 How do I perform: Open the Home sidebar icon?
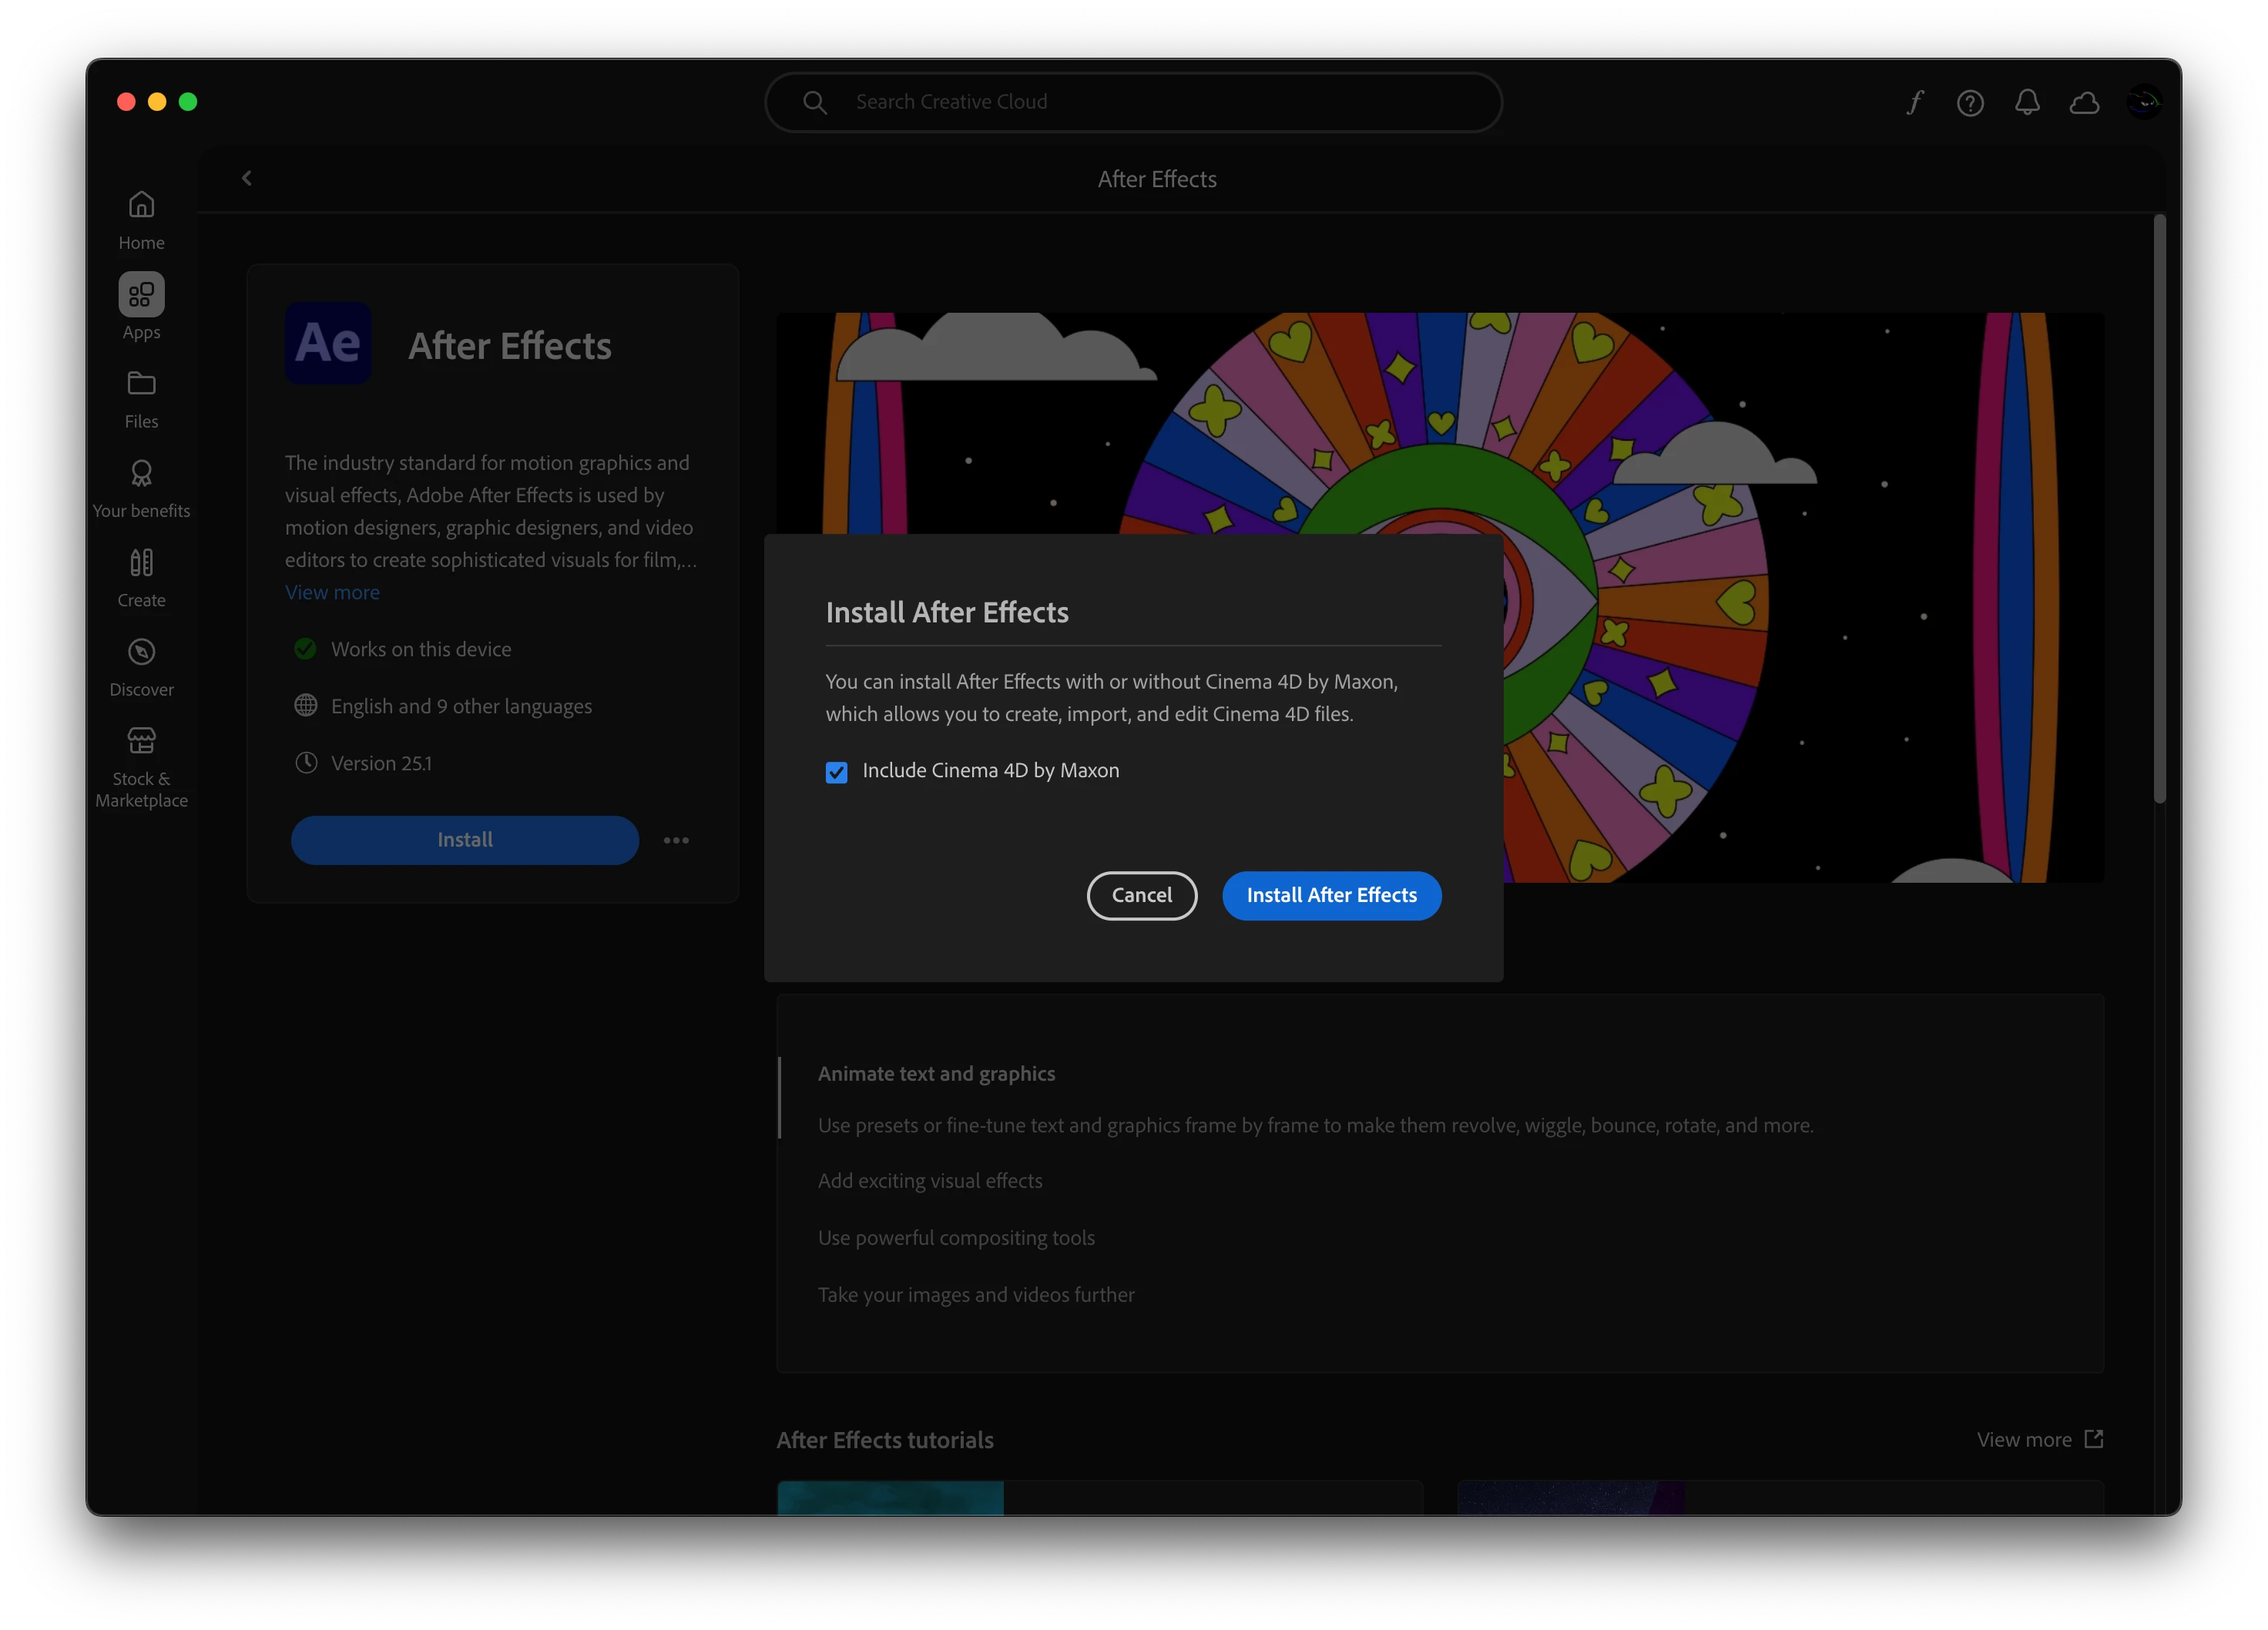(x=141, y=205)
